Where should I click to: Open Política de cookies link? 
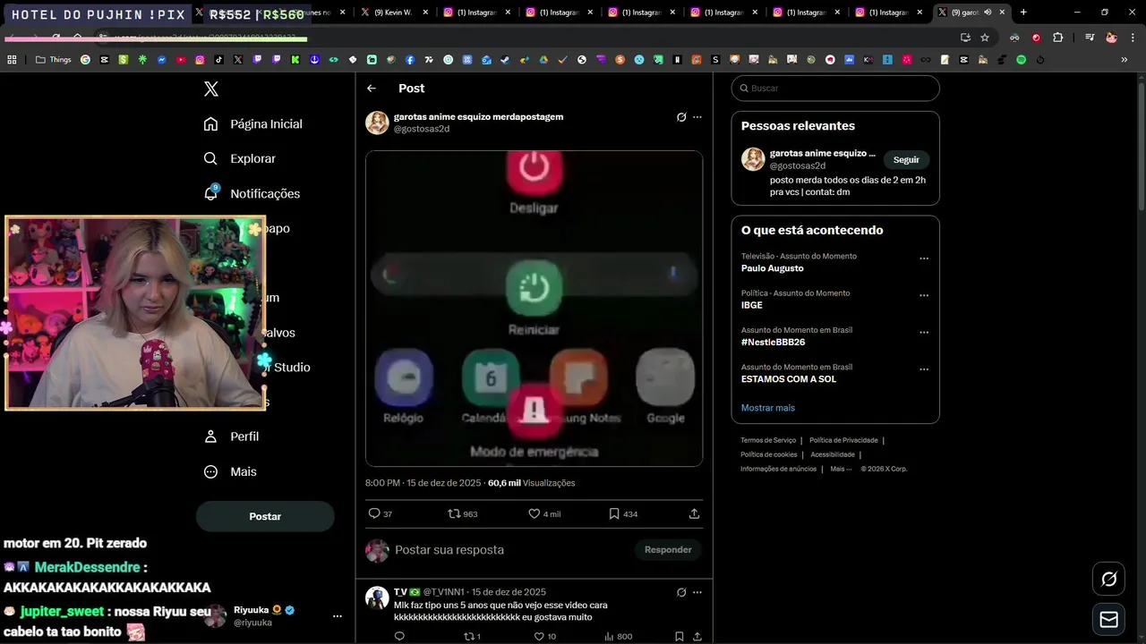click(x=768, y=454)
